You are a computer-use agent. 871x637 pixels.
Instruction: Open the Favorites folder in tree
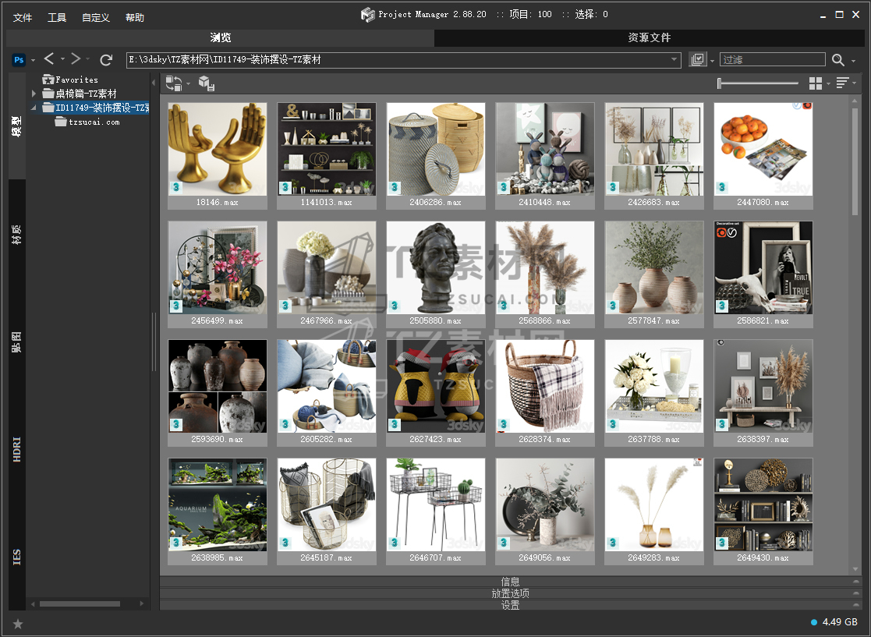[76, 80]
